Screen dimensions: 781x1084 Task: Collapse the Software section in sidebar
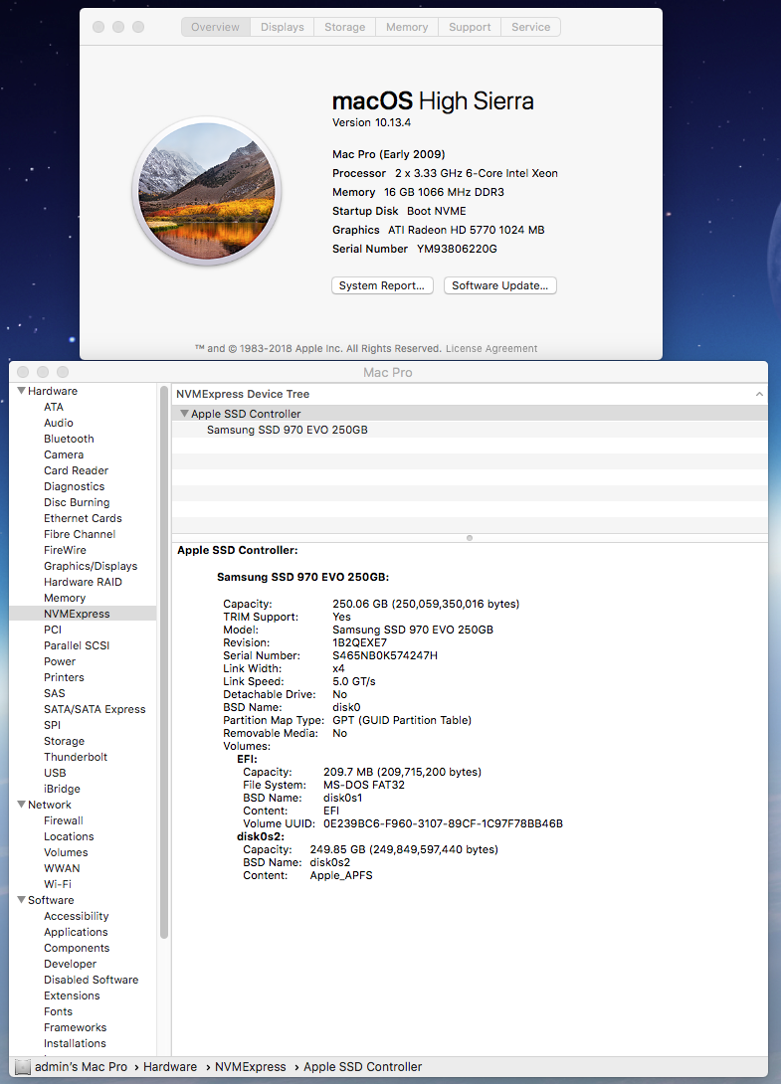pos(22,899)
